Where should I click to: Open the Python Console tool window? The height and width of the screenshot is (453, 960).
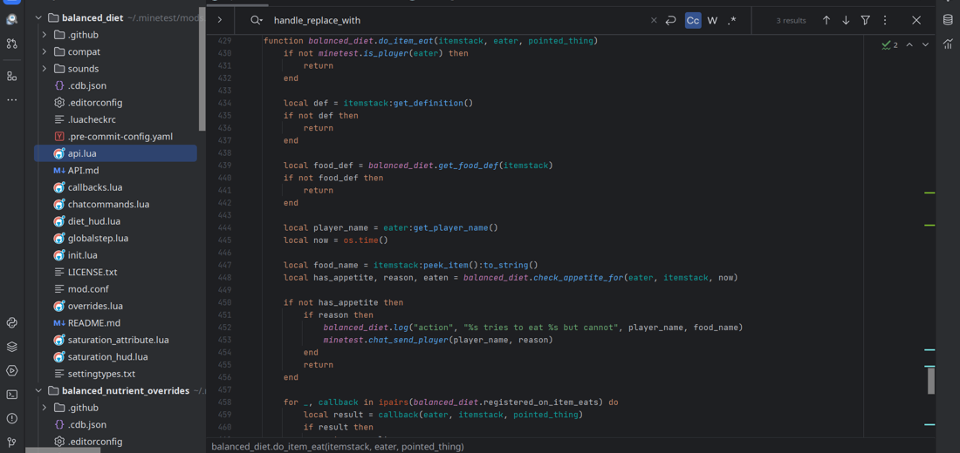pyautogui.click(x=11, y=322)
